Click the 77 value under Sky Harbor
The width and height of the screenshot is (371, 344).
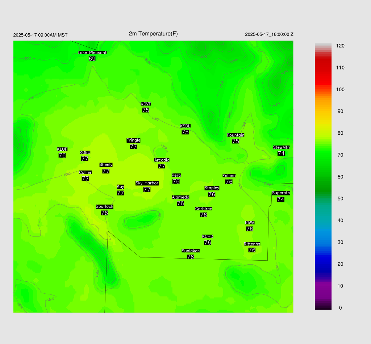pyautogui.click(x=147, y=190)
